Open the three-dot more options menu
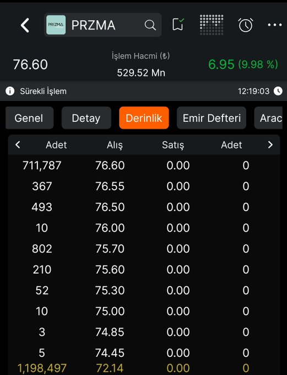 pyautogui.click(x=274, y=25)
